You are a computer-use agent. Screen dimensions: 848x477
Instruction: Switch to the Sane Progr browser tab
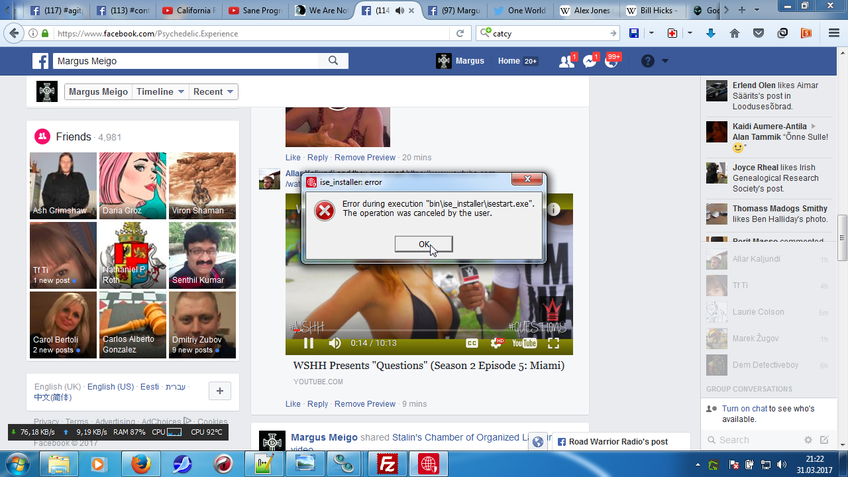pos(254,11)
